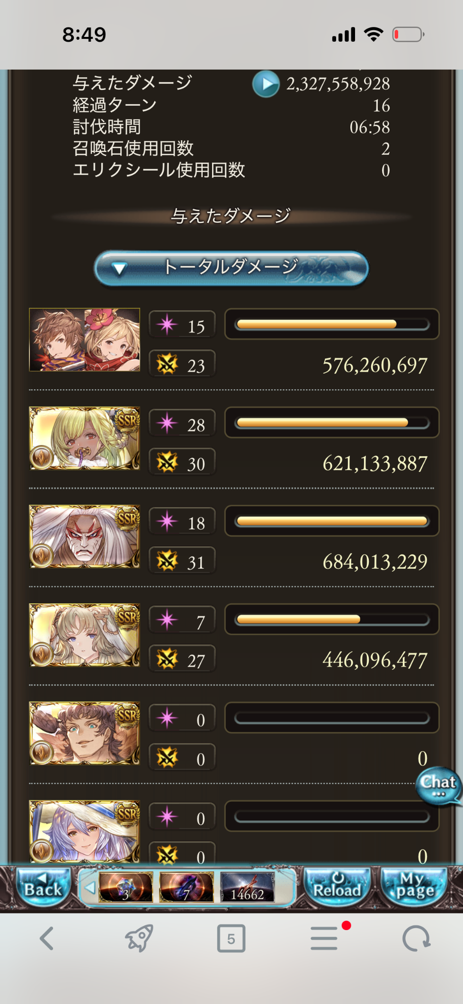463x1004 pixels.
Task: Go back with browser back chevron
Action: pos(46,938)
